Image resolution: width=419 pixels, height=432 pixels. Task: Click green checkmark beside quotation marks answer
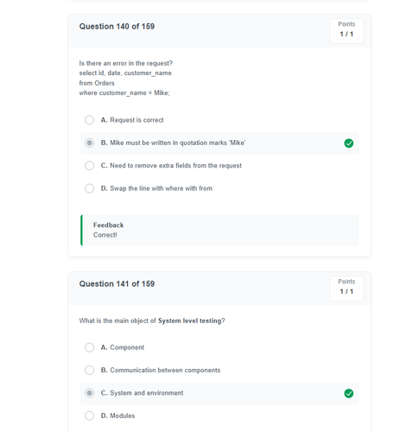(348, 143)
